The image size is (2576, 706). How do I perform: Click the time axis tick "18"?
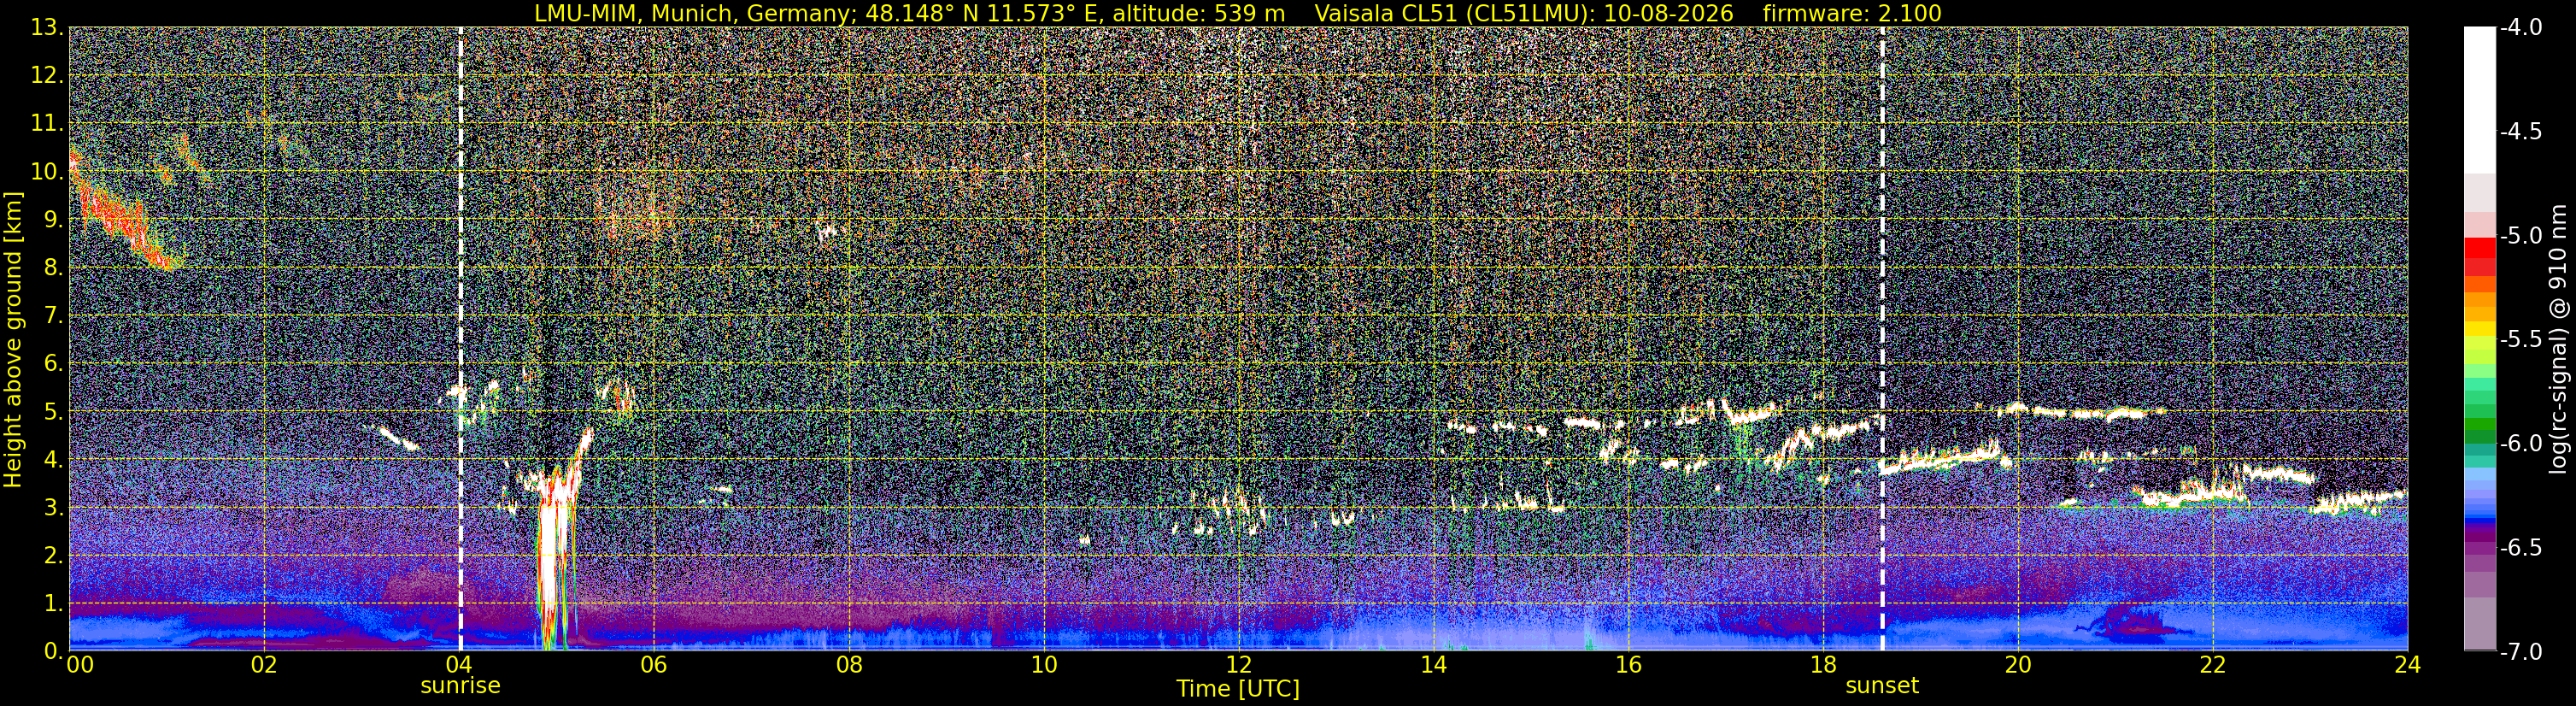(x=1823, y=665)
